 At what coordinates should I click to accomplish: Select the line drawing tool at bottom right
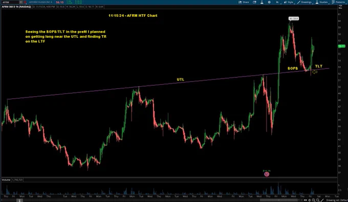pos(322,200)
